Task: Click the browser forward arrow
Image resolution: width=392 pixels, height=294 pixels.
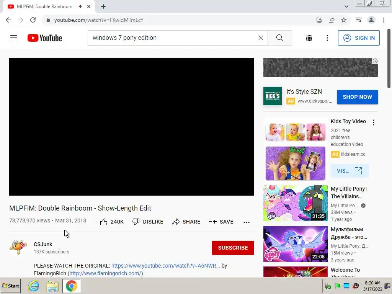Action: [21, 20]
